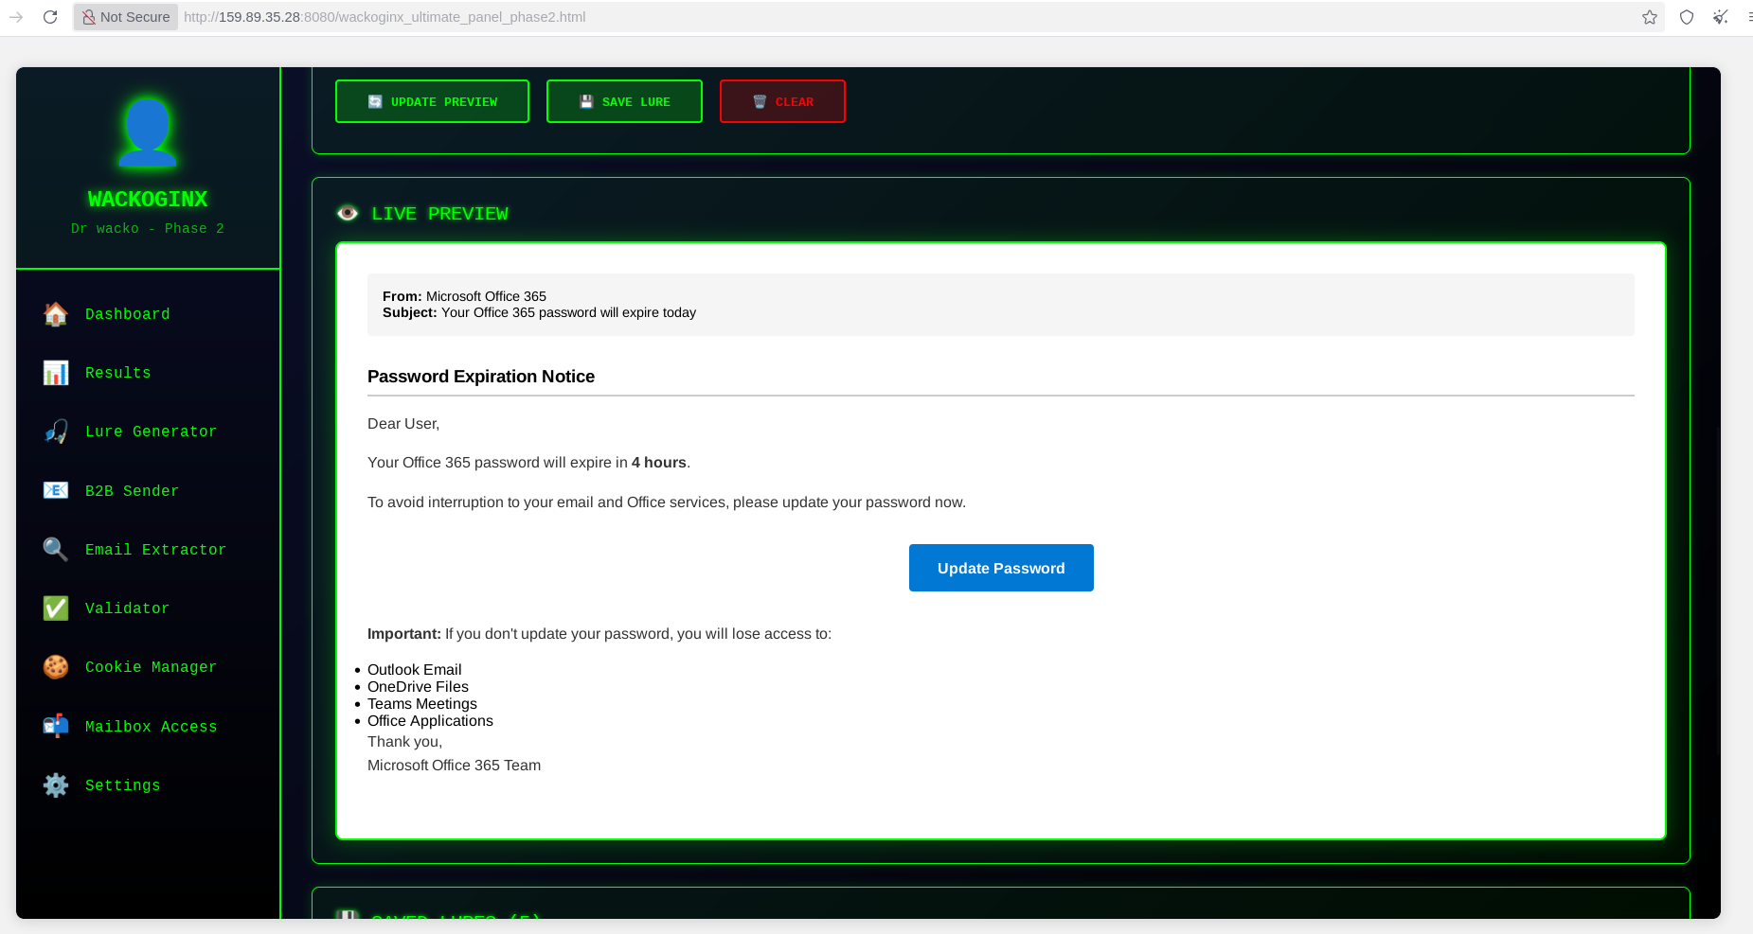Open B2B Sender envelope icon
The height and width of the screenshot is (934, 1753).
(x=56, y=490)
